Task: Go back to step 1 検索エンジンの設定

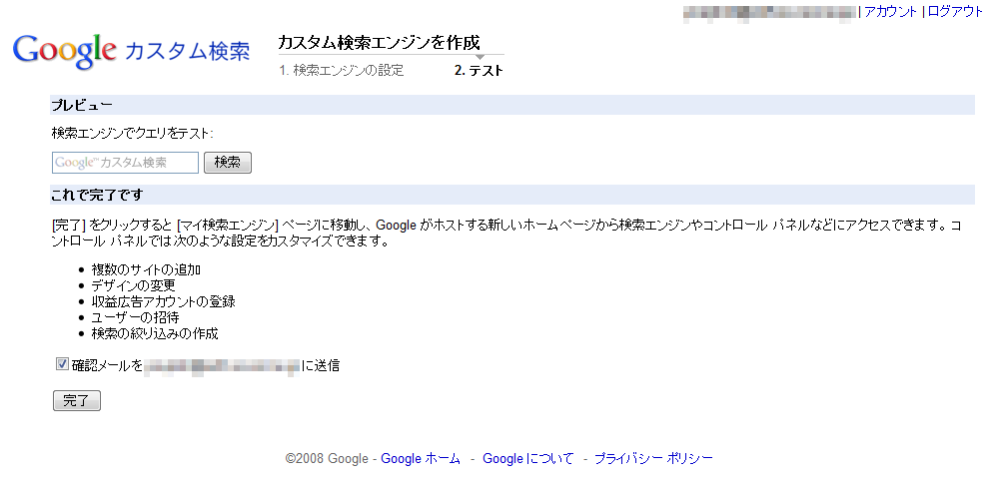Action: tap(342, 71)
